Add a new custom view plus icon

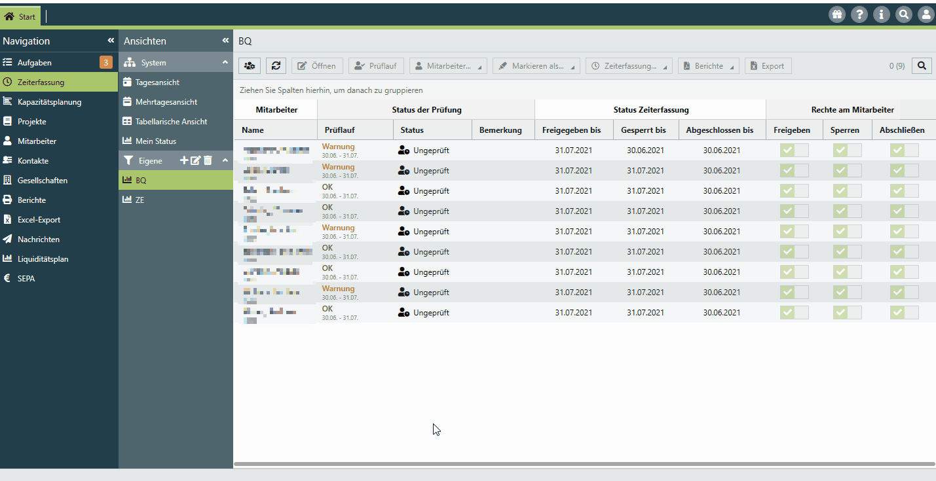(184, 160)
